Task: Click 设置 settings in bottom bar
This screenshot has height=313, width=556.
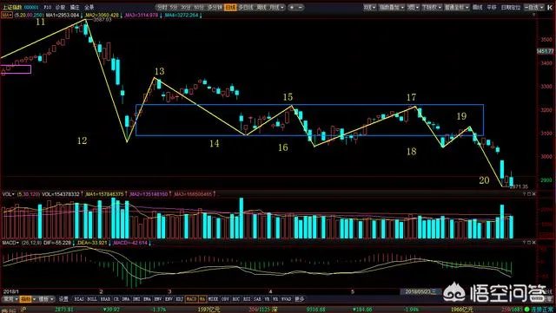Action: click(63, 299)
